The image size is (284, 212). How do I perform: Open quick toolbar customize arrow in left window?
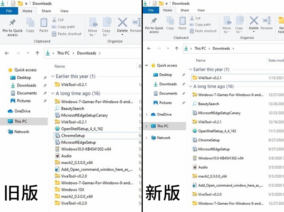[26, 3]
